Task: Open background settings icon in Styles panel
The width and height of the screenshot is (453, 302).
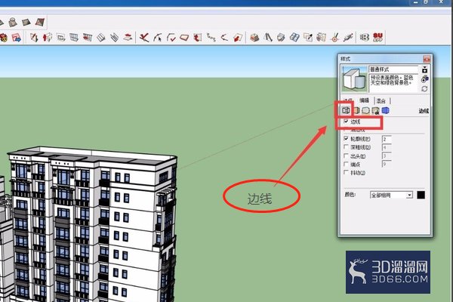Action: tap(365, 110)
